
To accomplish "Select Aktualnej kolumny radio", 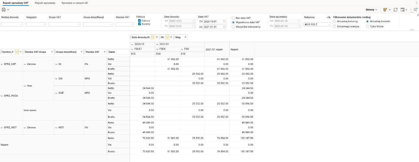I will pyautogui.click(x=334, y=22).
